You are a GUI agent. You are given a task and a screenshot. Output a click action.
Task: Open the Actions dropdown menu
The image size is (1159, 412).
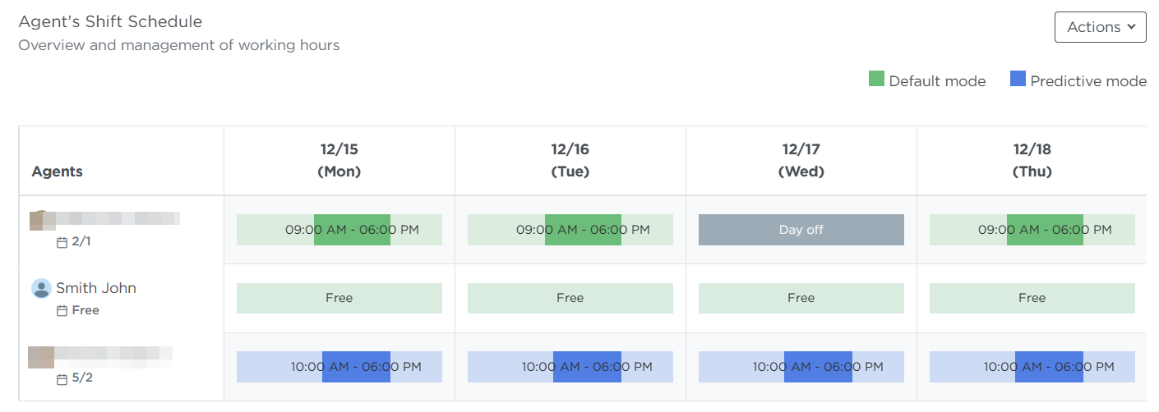[x=1100, y=27]
